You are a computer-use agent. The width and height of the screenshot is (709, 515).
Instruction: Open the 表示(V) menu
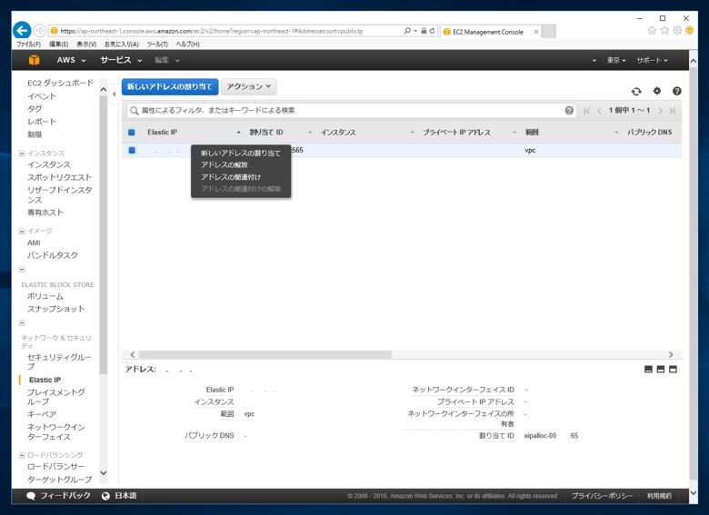[x=86, y=45]
